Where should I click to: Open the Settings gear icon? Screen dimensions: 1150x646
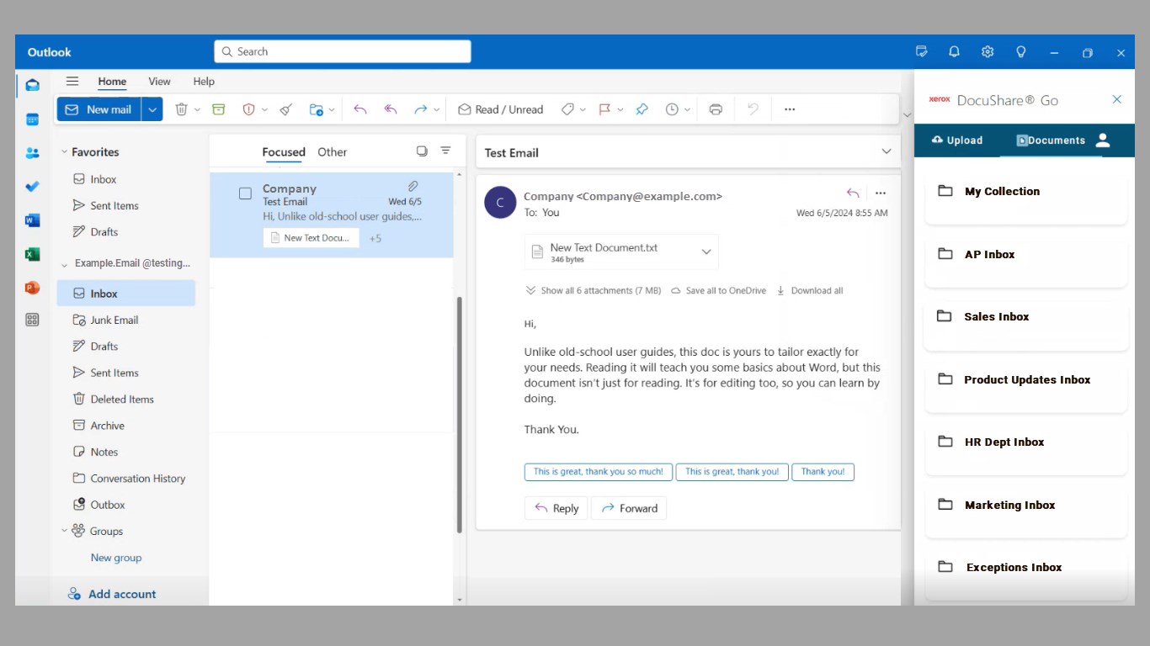(988, 52)
